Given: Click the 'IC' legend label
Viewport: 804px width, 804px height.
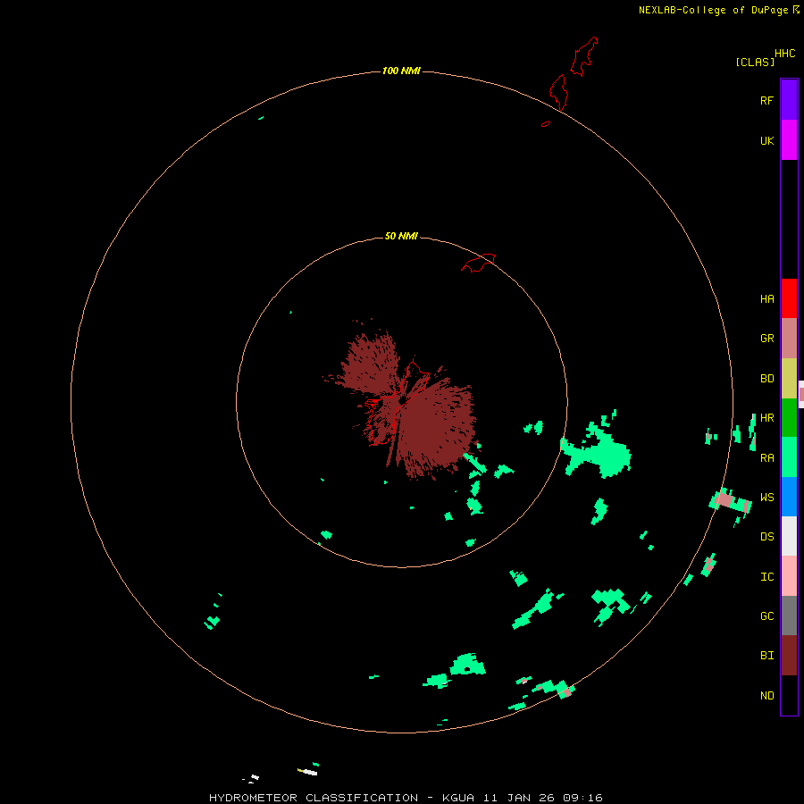Looking at the screenshot, I should click(x=767, y=577).
